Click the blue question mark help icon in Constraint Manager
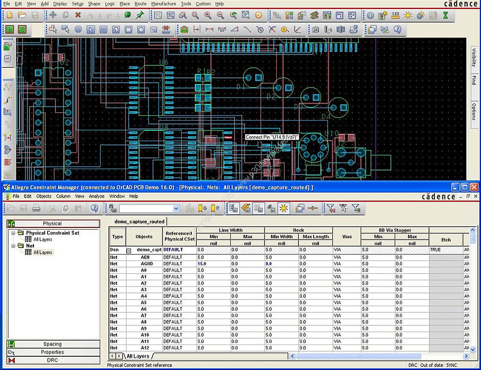This screenshot has height=370, width=481. tap(95, 208)
